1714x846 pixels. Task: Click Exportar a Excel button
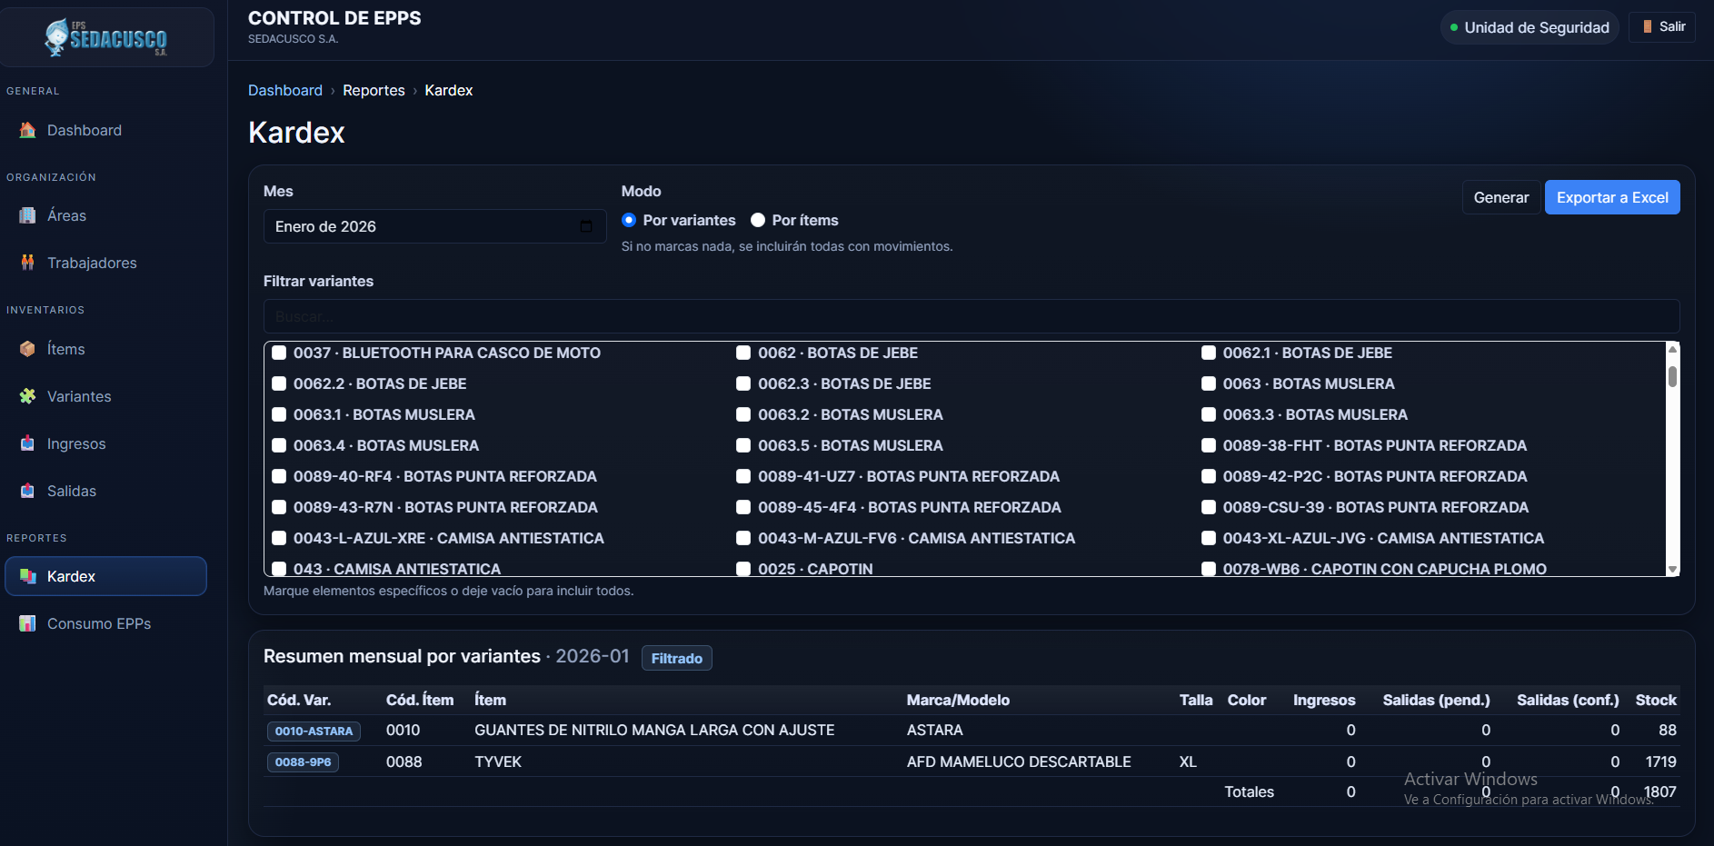tap(1611, 197)
